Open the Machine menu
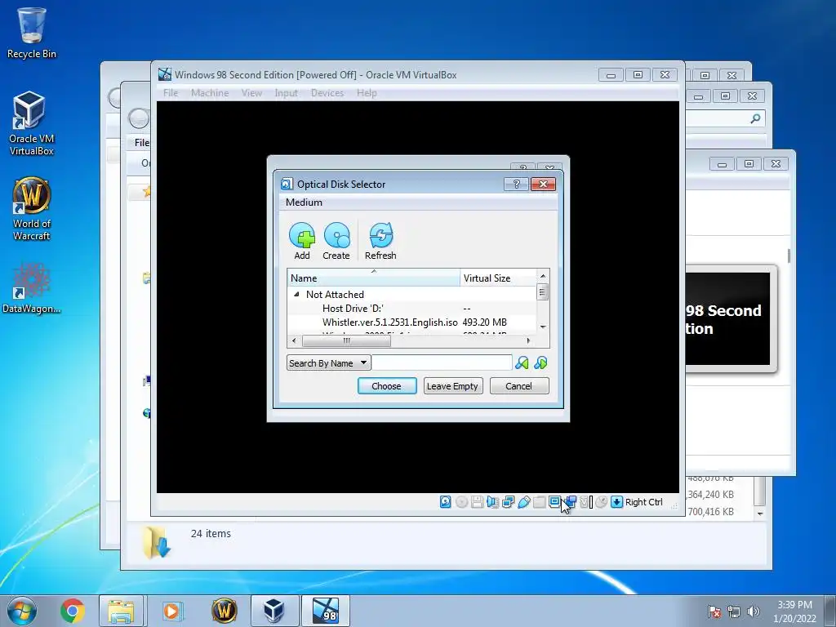 210,93
